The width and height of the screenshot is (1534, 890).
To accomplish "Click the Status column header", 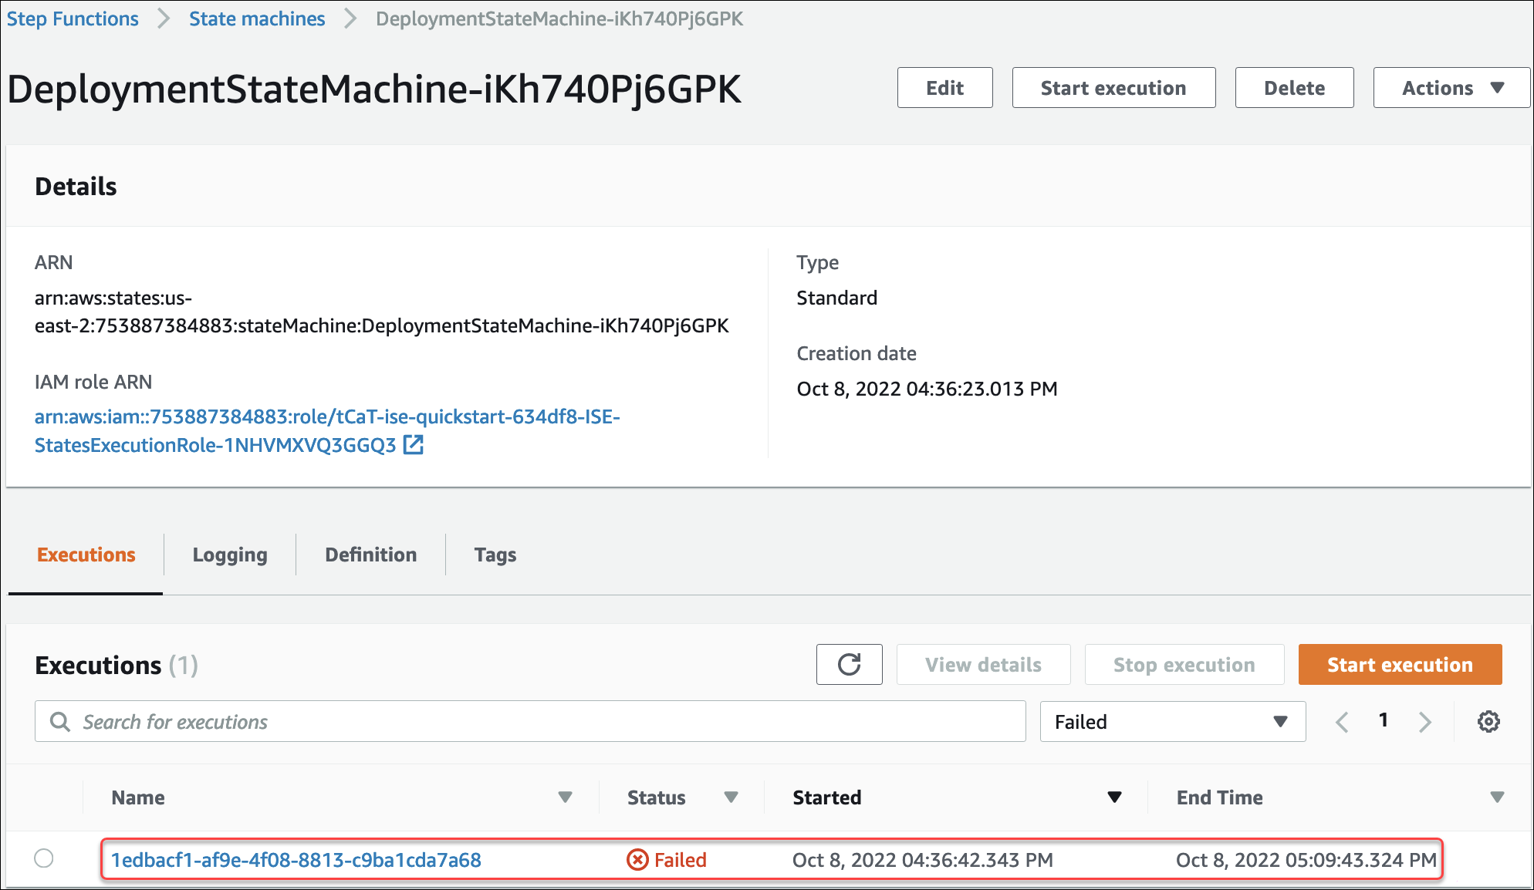I will pyautogui.click(x=656, y=797).
